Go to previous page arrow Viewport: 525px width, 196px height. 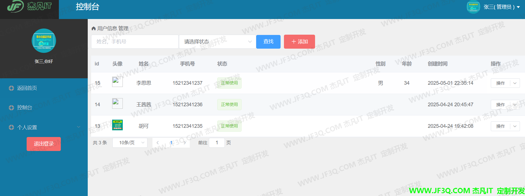click(x=158, y=143)
